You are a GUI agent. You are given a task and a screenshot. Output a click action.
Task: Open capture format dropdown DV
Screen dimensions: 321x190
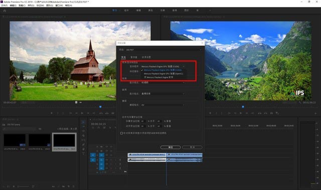(163, 105)
